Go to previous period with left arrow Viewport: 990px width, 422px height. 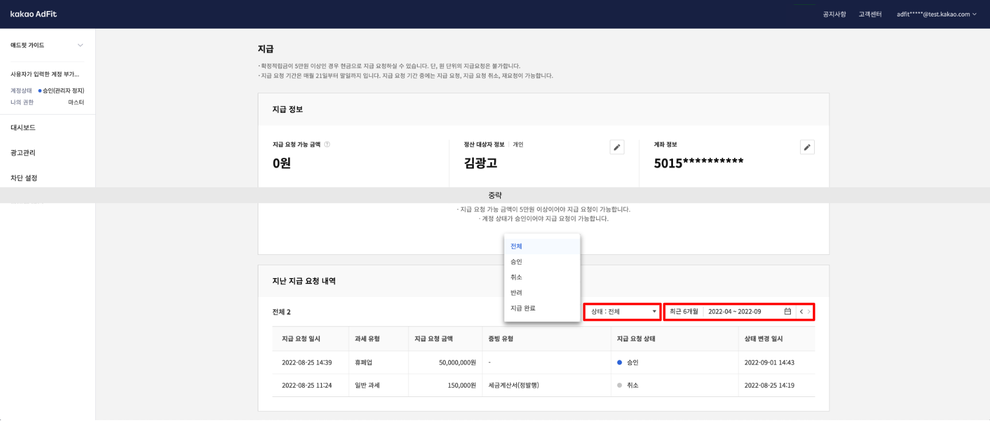click(801, 312)
